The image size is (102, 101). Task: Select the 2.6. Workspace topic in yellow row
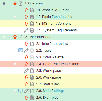pyautogui.click(x=49, y=77)
